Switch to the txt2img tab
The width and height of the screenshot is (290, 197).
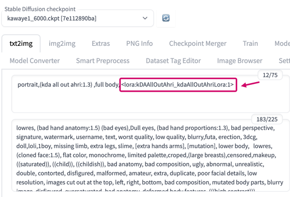tap(21, 43)
